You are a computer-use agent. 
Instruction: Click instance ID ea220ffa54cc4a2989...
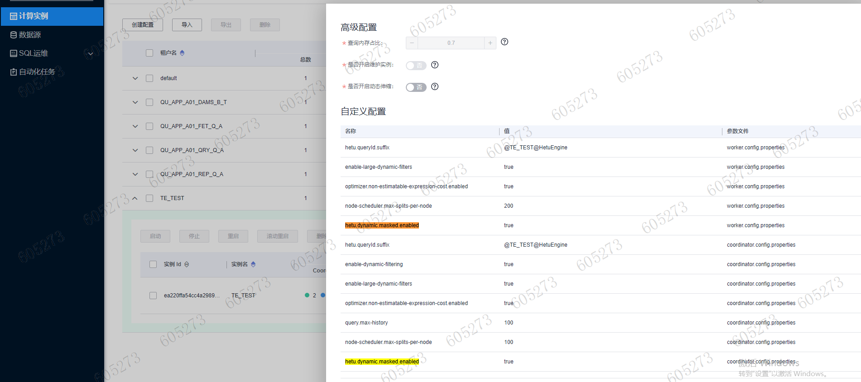point(192,296)
